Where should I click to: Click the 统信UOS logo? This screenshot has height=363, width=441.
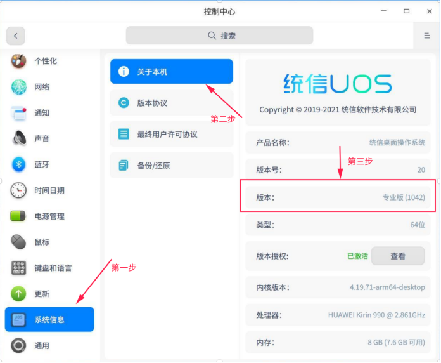click(338, 84)
